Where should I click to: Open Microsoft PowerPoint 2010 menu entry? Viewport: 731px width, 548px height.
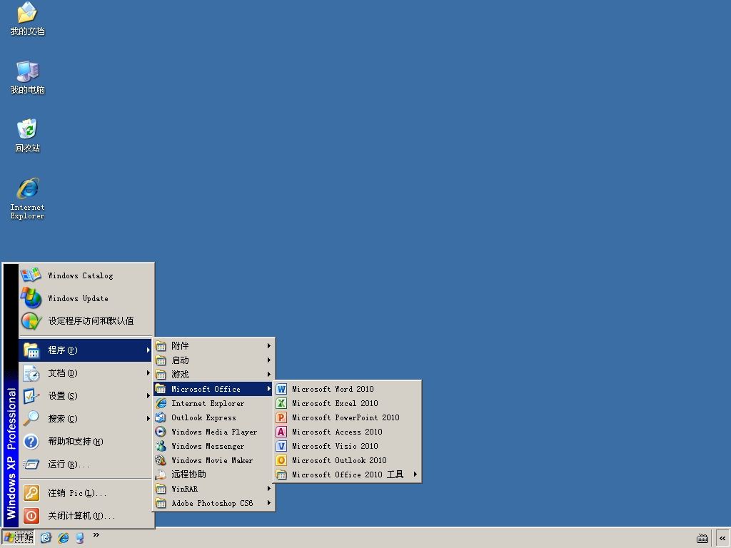348,417
